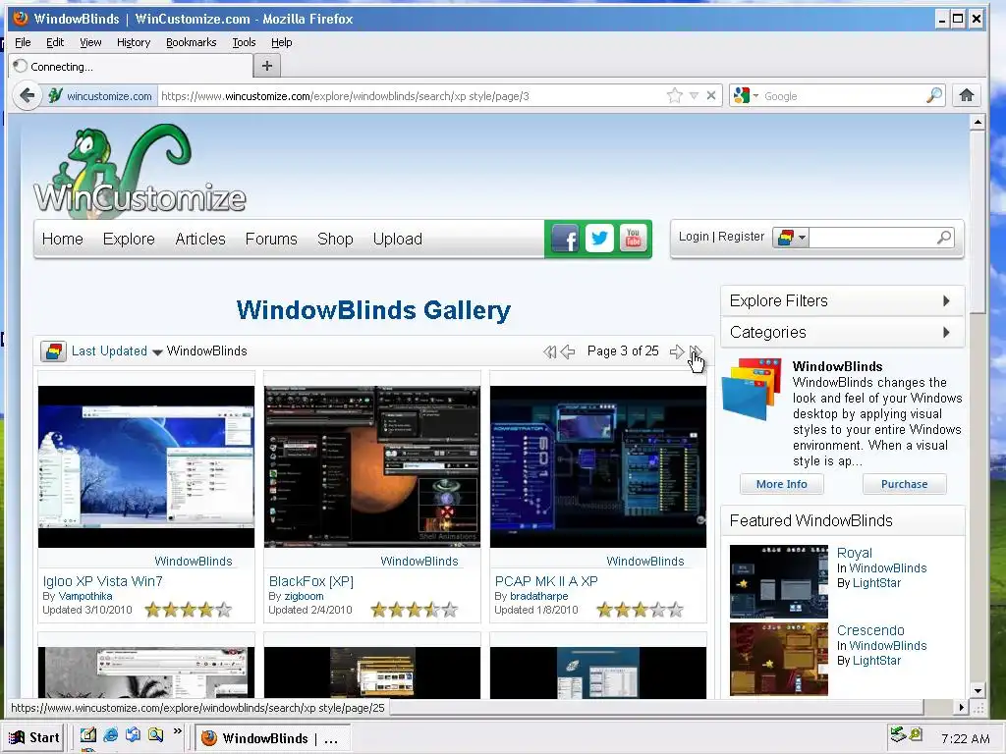Click the Royal featured thumbnail
The height and width of the screenshot is (754, 1006).
[x=779, y=581]
